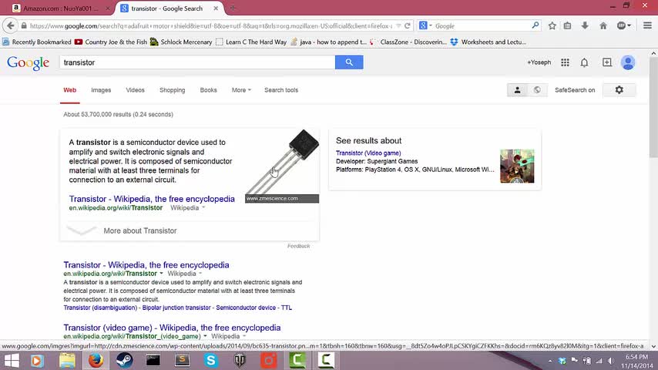658x370 pixels.
Task: Click the blue Google search button
Action: tap(349, 62)
